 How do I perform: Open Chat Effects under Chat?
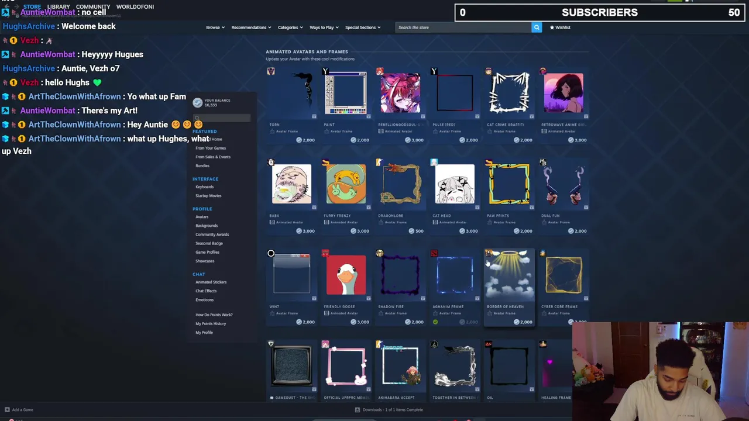coord(206,291)
